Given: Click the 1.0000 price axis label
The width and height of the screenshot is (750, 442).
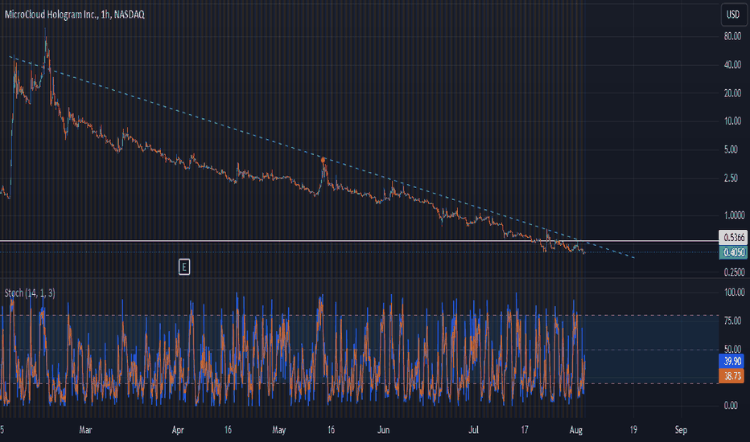Looking at the screenshot, I should click(x=734, y=215).
